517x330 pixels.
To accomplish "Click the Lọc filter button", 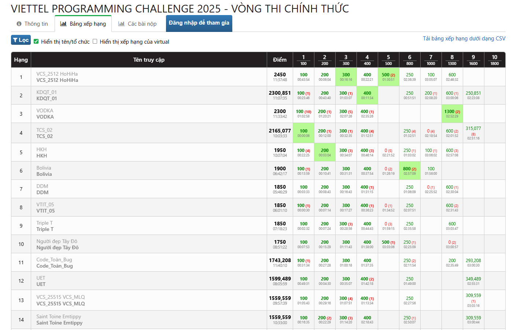I will coord(21,40).
